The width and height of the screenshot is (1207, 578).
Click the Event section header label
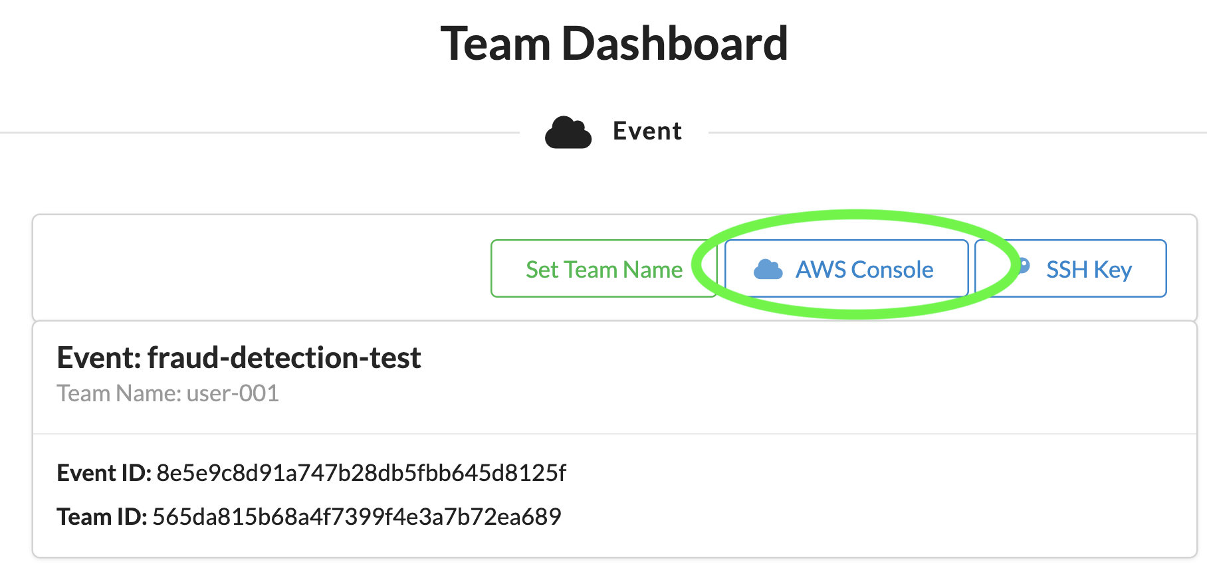pos(647,131)
